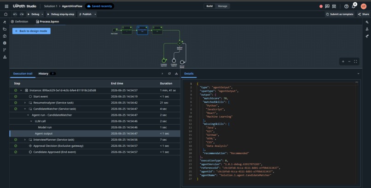Viewport: 371px width, 188px height.
Task: Open the app launcher grid icon
Action: (x=6, y=6)
